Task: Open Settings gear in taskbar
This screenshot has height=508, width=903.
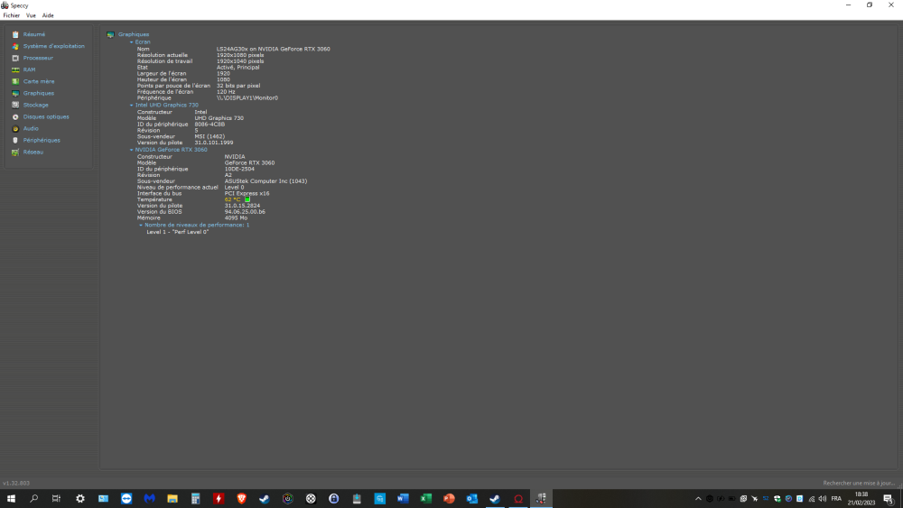Action: coord(80,499)
